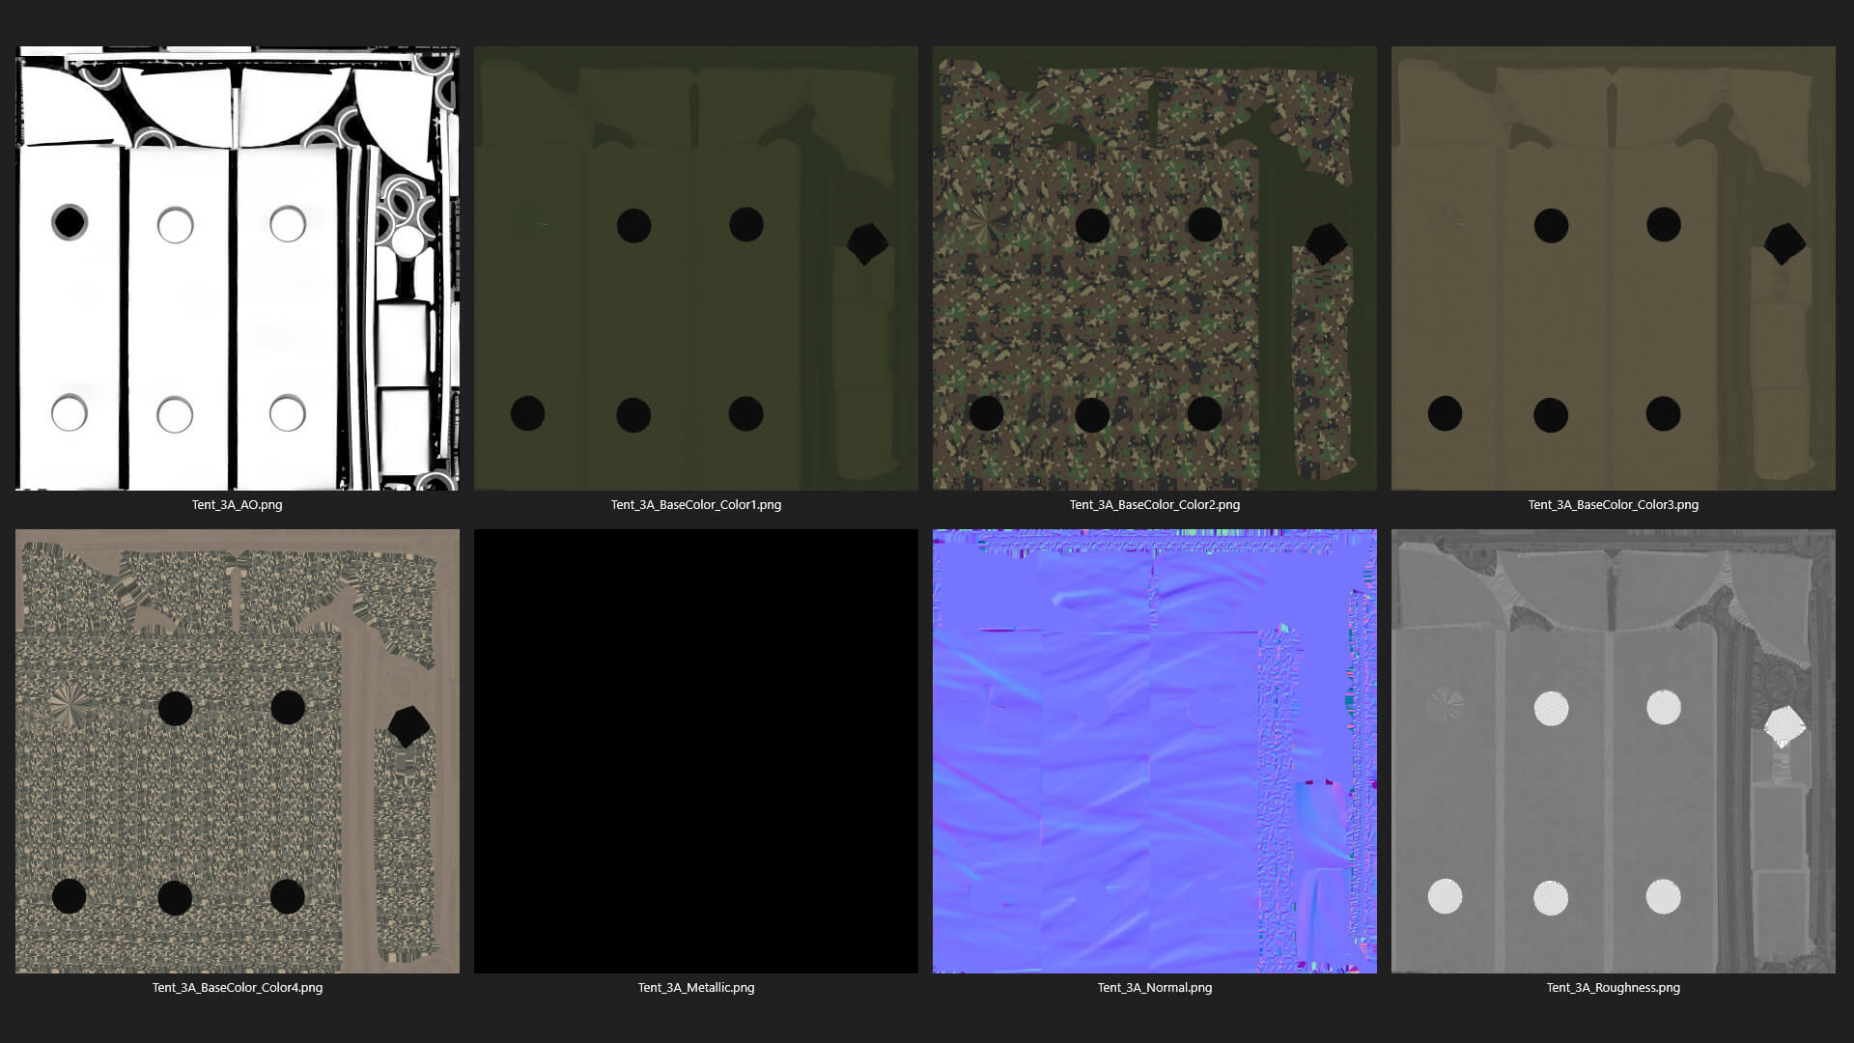Click the black diamond patch in Color2 map

click(x=1325, y=243)
